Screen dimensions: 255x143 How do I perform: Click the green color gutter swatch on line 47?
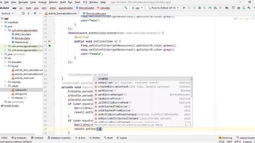pos(49,46)
